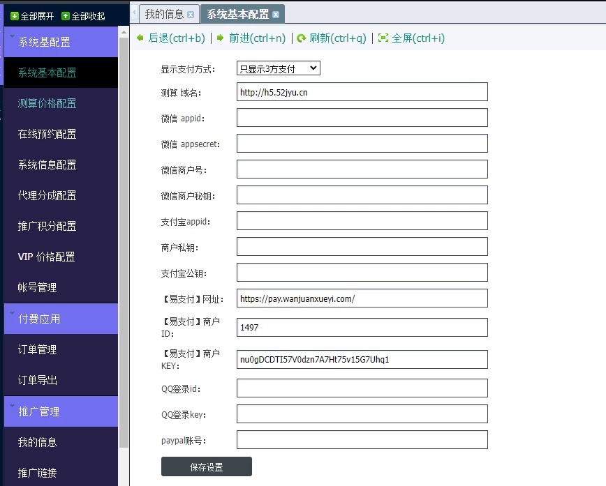Open 订单管理 in the sidebar
Screen dimensions: 606x486
coord(38,349)
